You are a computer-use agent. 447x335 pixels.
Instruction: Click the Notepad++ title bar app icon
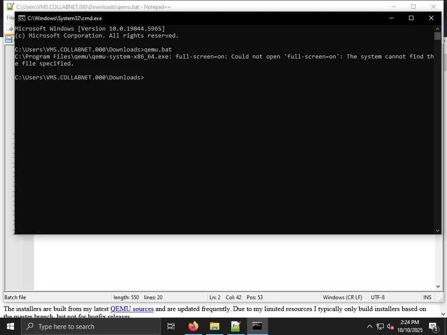(10, 6)
